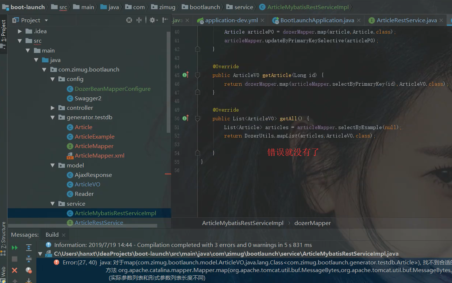Switch to BootLaunchApplication.java editor tab
The width and height of the screenshot is (452, 283).
(x=317, y=20)
